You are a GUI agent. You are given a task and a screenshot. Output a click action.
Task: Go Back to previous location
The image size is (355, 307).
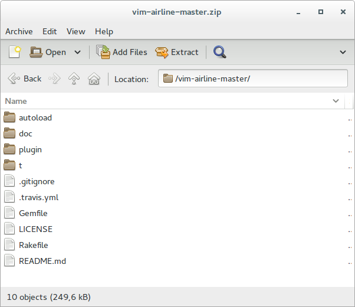[24, 79]
